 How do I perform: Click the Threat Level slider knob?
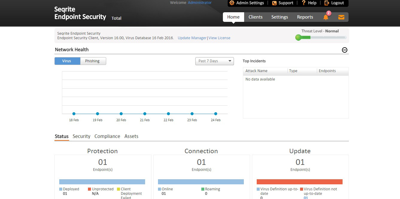click(298, 37)
